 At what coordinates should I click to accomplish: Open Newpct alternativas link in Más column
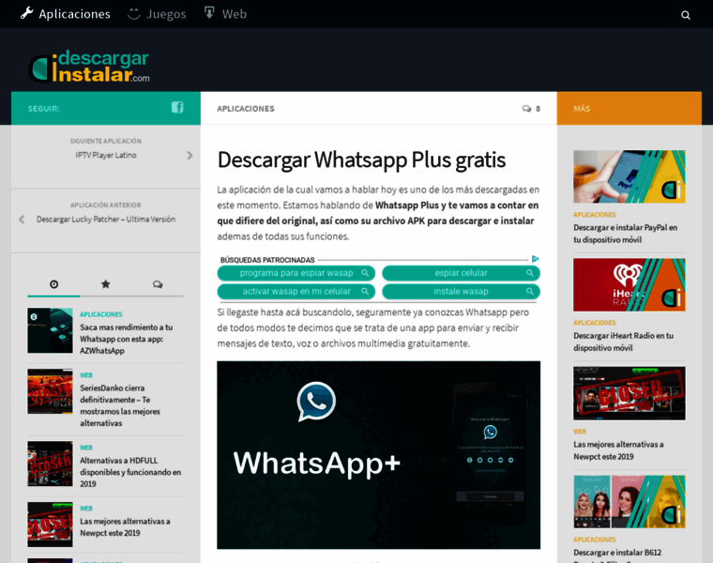pyautogui.click(x=618, y=450)
